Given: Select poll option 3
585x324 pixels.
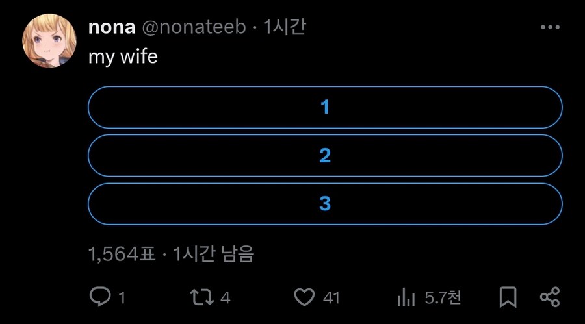Looking at the screenshot, I should click(x=325, y=204).
